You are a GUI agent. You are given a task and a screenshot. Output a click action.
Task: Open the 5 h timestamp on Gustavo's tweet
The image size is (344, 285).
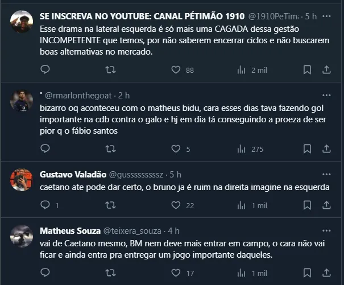tap(175, 174)
